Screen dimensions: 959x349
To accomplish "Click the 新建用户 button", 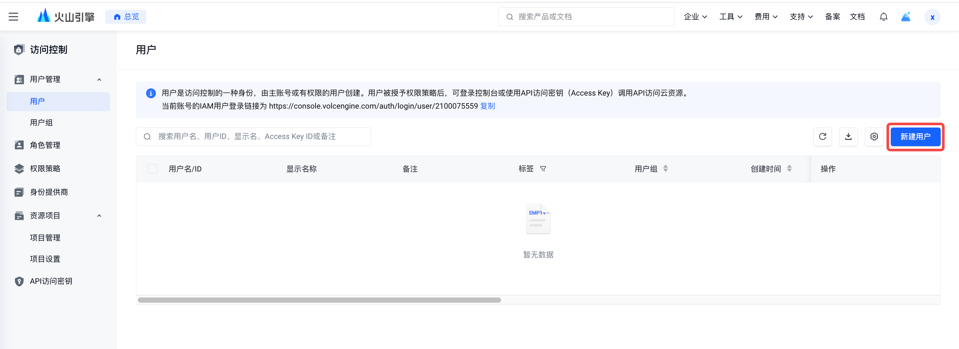I will pos(915,137).
